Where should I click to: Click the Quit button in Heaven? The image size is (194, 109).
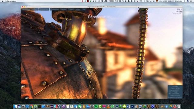pos(84,9)
